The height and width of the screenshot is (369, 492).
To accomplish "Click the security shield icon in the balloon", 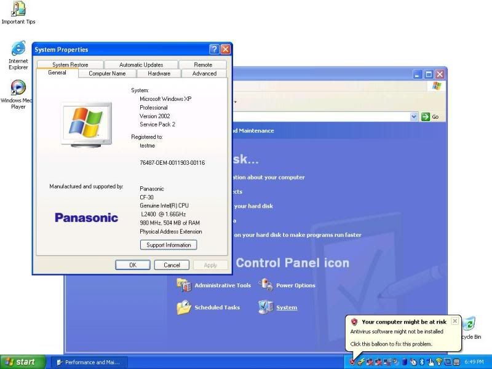I will [354, 322].
